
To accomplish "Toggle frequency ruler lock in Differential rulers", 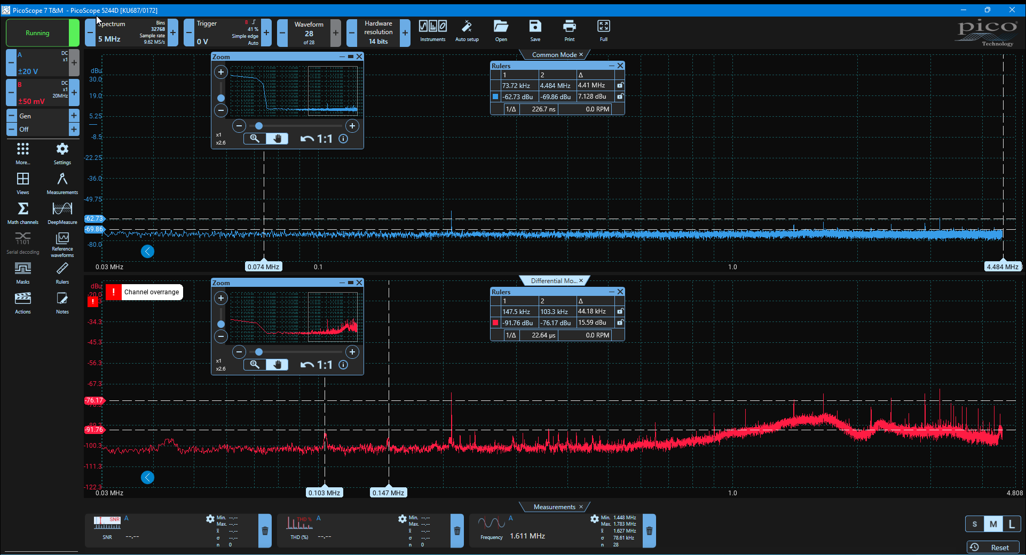I will click(x=620, y=311).
